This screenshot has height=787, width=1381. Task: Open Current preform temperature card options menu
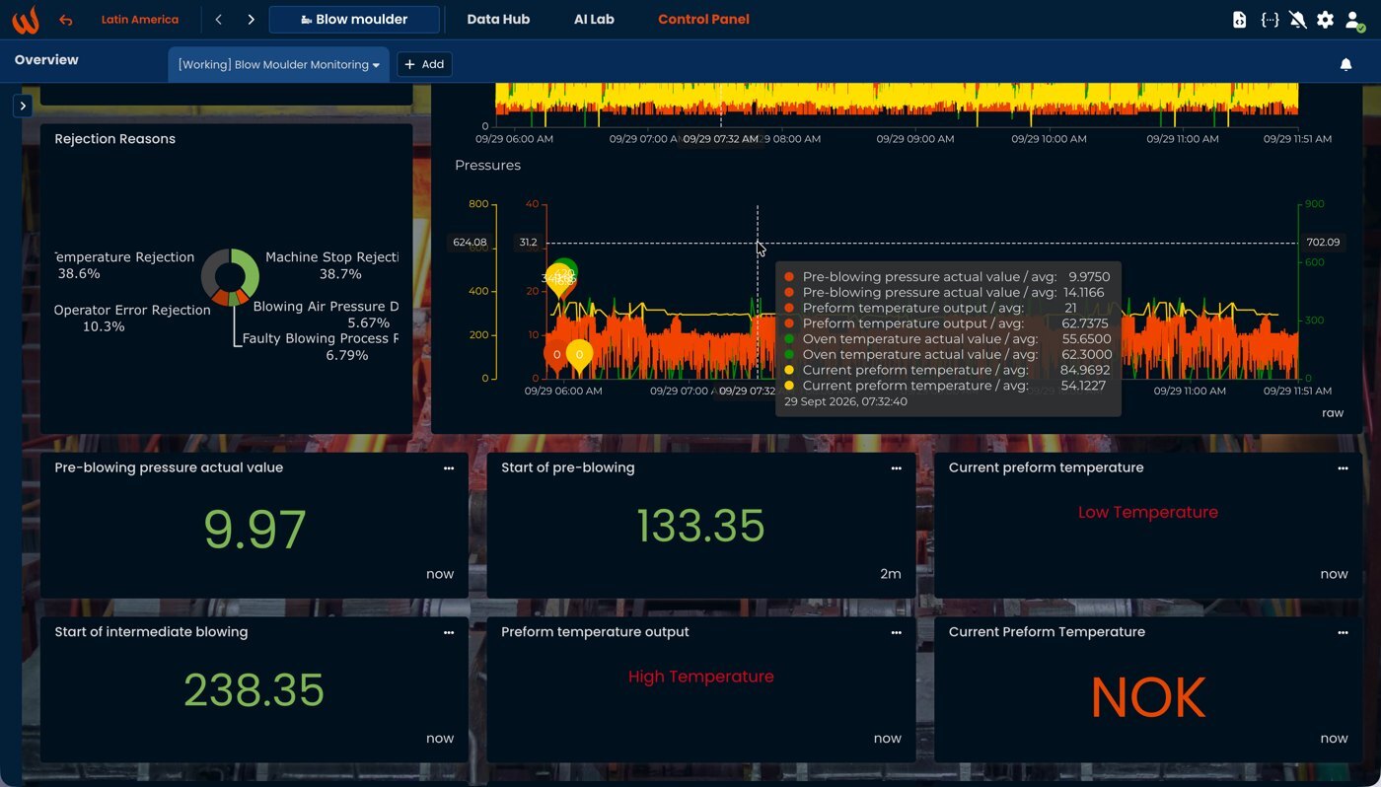pos(1343,468)
